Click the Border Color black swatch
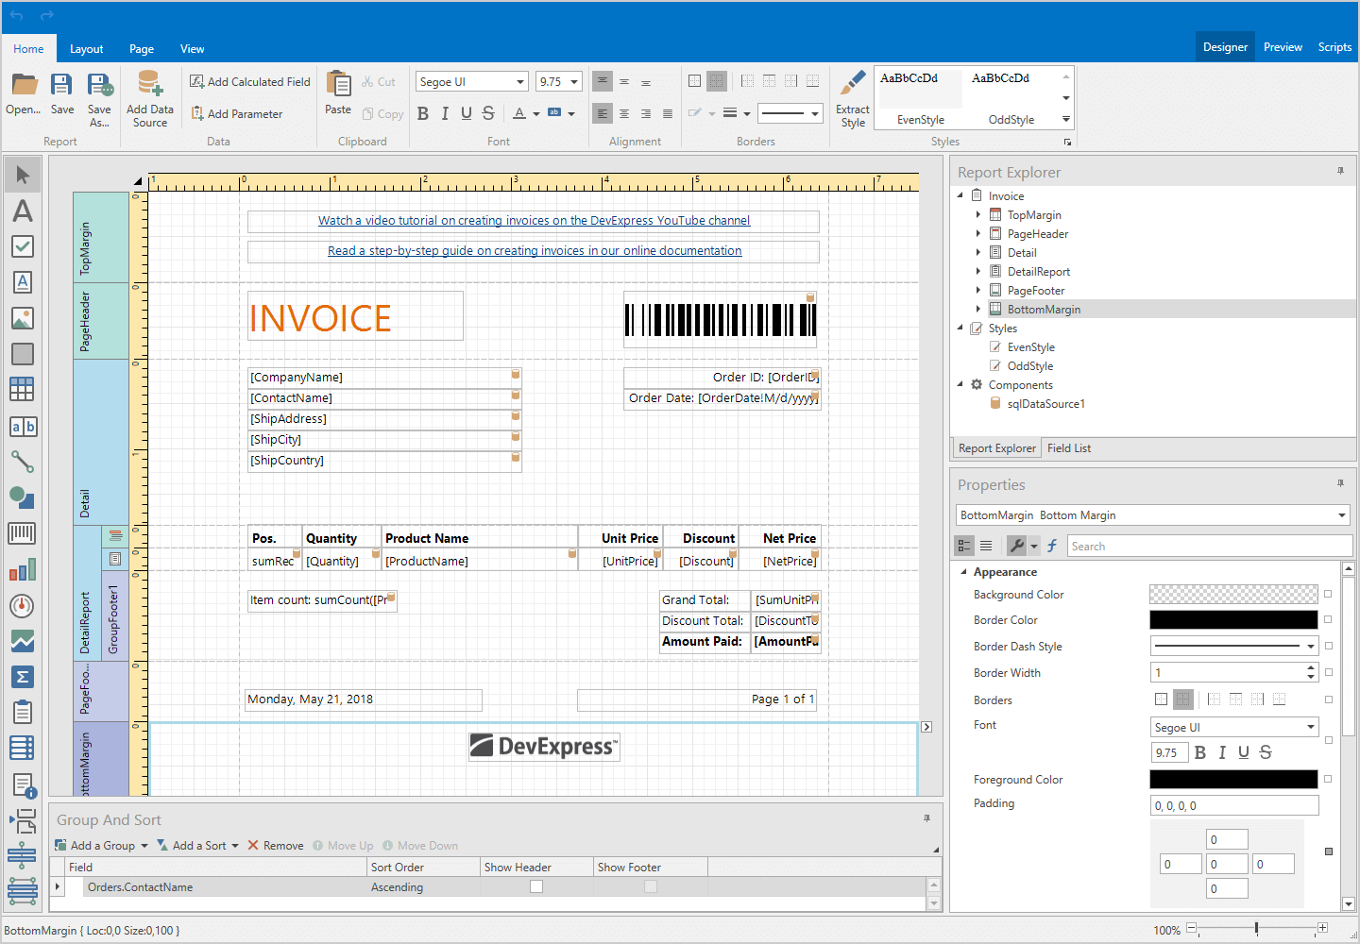The height and width of the screenshot is (944, 1360). pyautogui.click(x=1232, y=620)
